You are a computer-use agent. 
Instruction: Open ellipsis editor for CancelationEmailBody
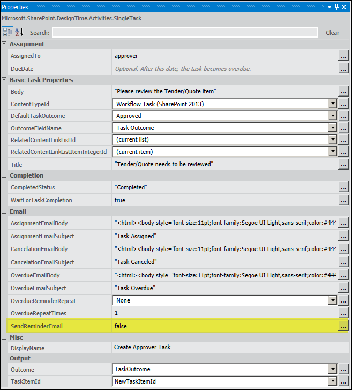[343, 249]
